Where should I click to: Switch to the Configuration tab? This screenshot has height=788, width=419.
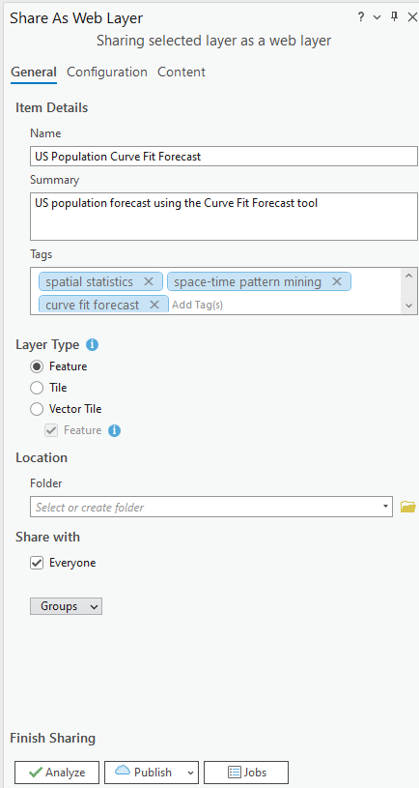(107, 72)
